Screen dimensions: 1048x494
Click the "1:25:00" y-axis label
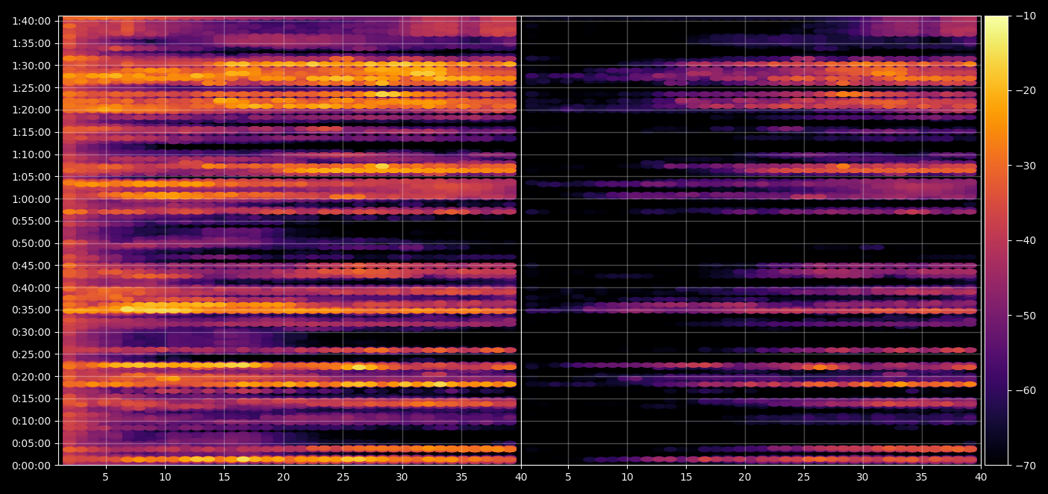pos(31,88)
